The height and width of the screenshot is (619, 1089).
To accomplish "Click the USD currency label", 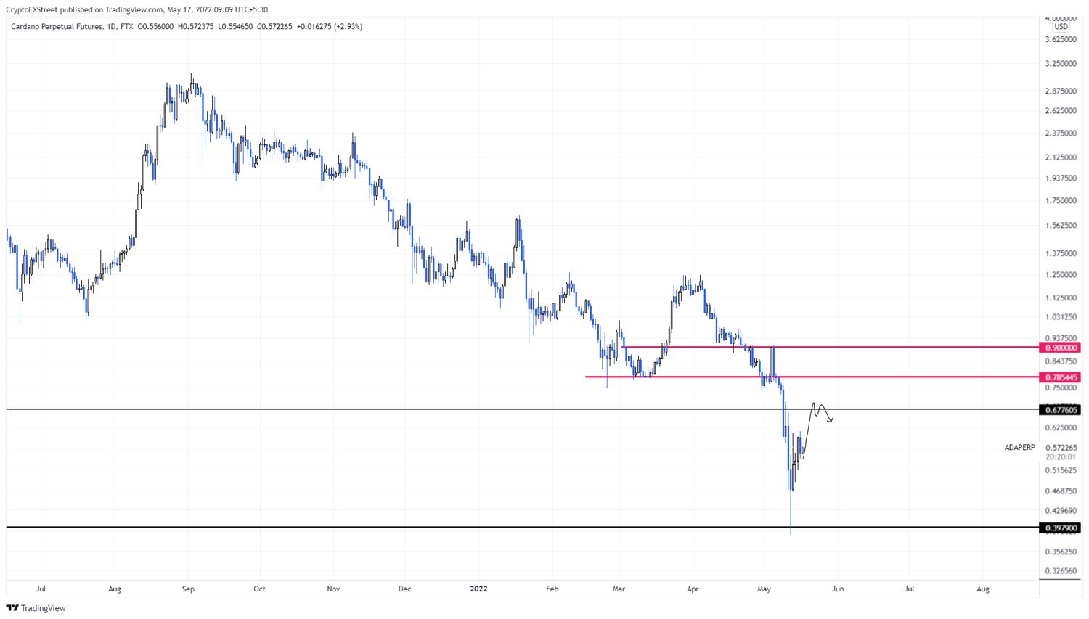I will (x=1061, y=27).
